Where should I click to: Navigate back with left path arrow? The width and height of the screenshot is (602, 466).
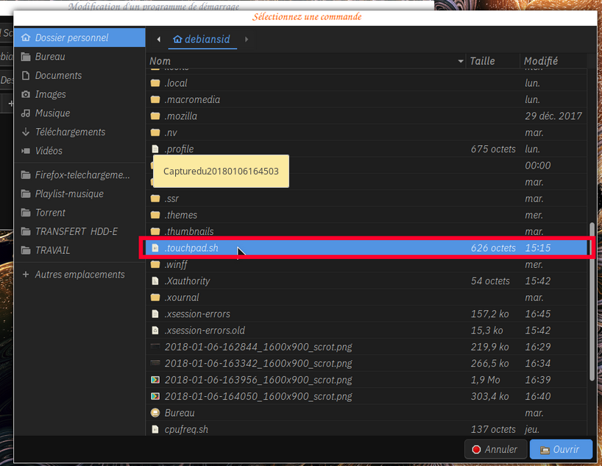[159, 39]
